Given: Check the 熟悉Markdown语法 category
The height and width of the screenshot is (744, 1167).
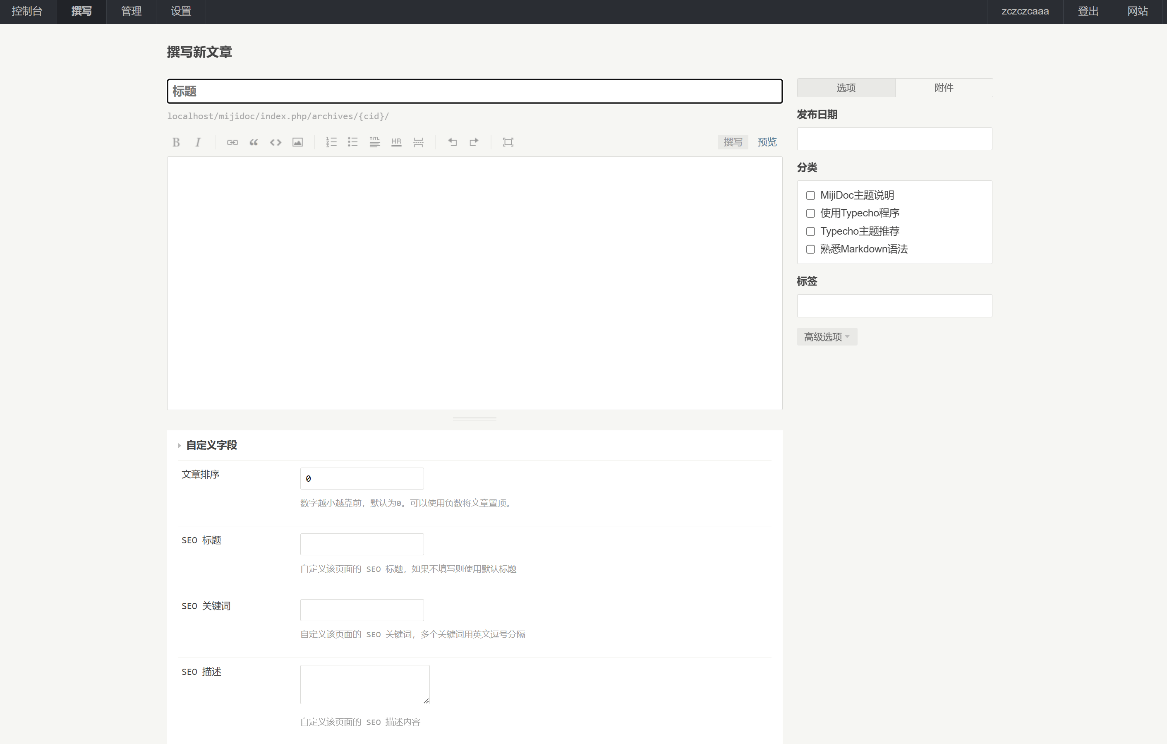Looking at the screenshot, I should 810,249.
